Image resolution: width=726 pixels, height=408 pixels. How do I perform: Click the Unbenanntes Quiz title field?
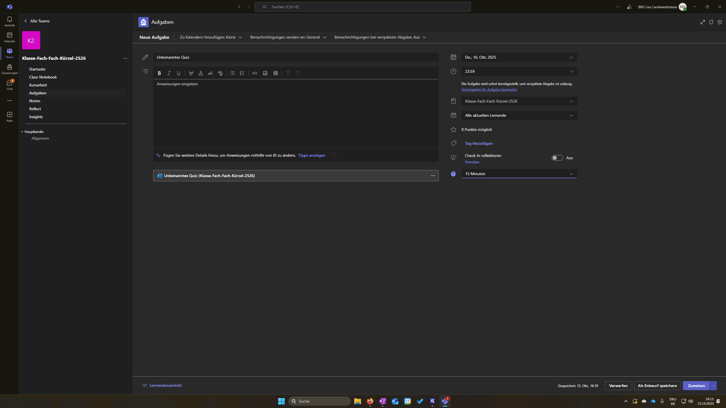[296, 57]
